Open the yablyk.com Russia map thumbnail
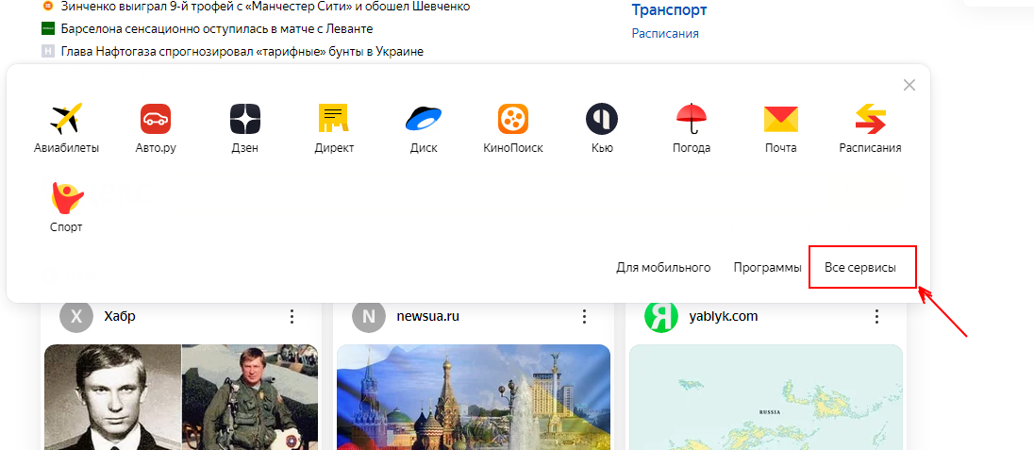 coord(766,397)
